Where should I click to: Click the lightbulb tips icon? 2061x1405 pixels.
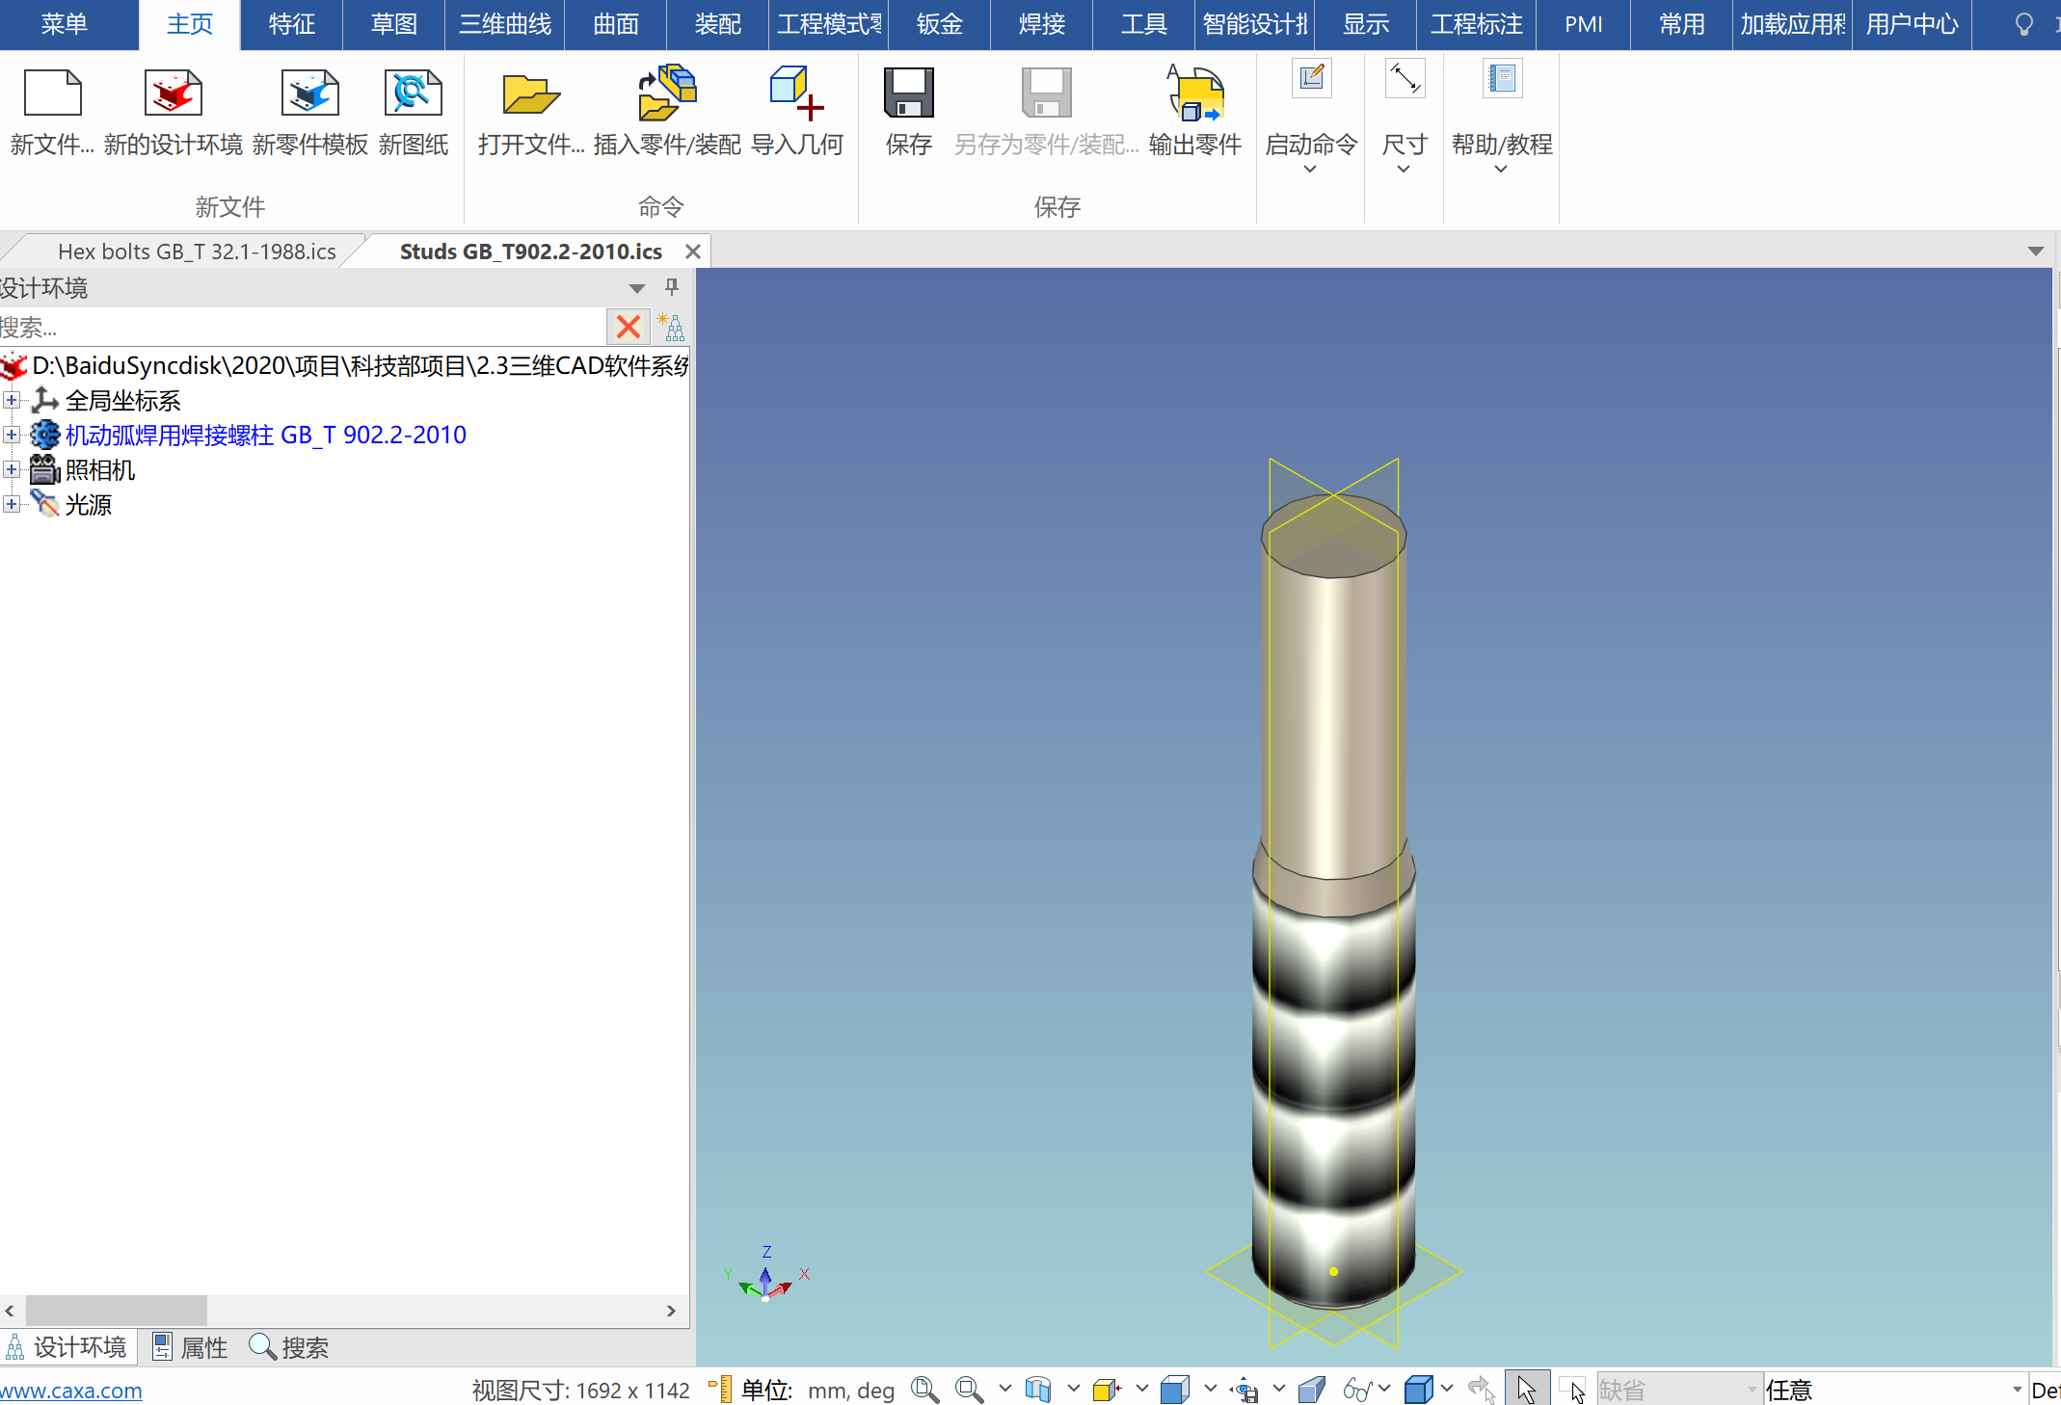tap(2024, 24)
